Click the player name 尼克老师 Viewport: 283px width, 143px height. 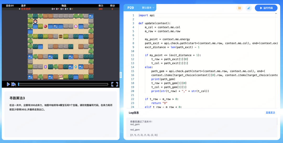point(26,9)
